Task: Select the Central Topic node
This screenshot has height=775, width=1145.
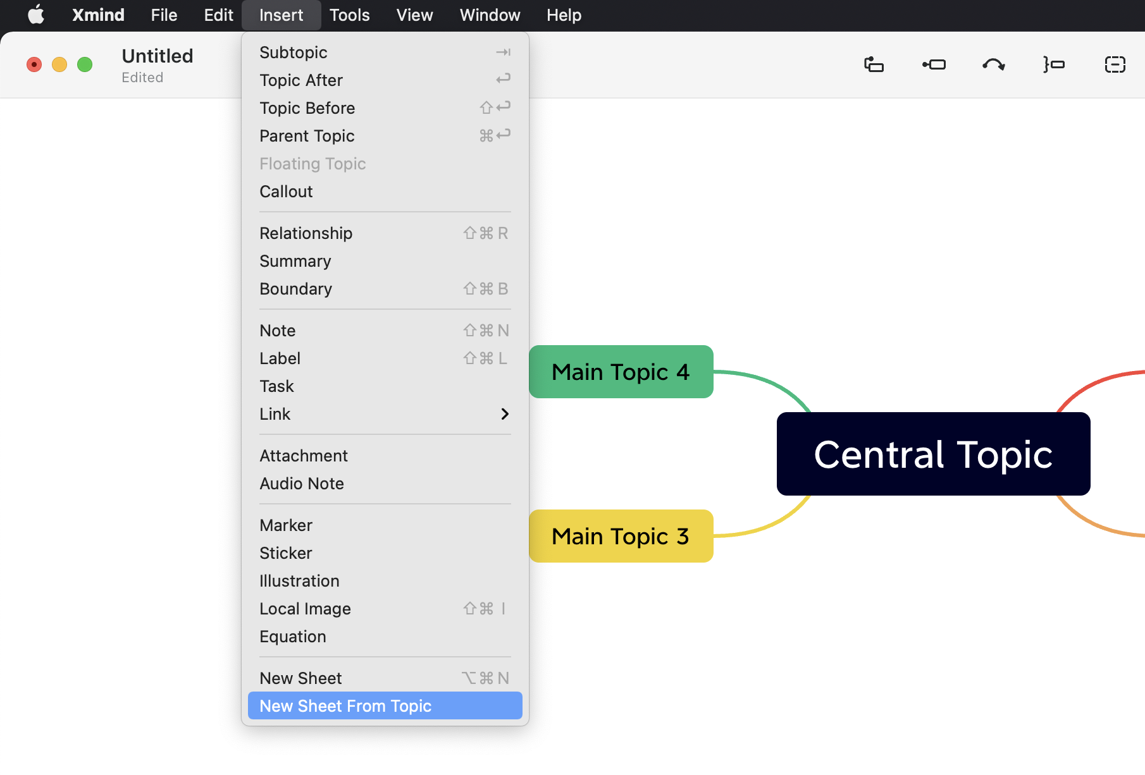Action: (x=934, y=454)
